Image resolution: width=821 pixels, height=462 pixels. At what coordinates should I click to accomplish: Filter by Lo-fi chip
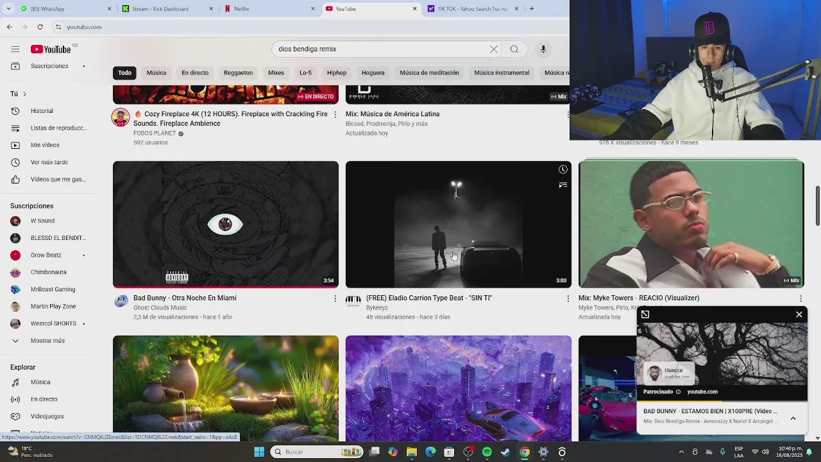tap(305, 73)
